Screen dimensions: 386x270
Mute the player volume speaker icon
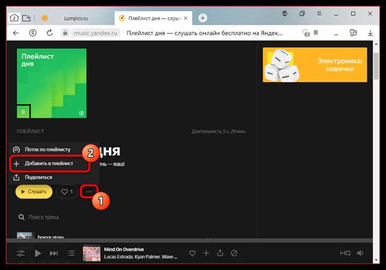click(360, 253)
